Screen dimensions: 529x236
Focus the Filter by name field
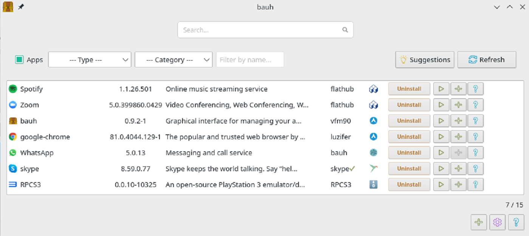point(250,60)
